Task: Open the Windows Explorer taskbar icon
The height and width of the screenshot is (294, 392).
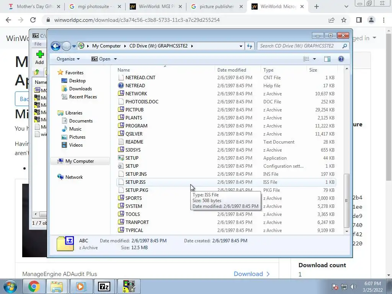Action: click(x=57, y=286)
